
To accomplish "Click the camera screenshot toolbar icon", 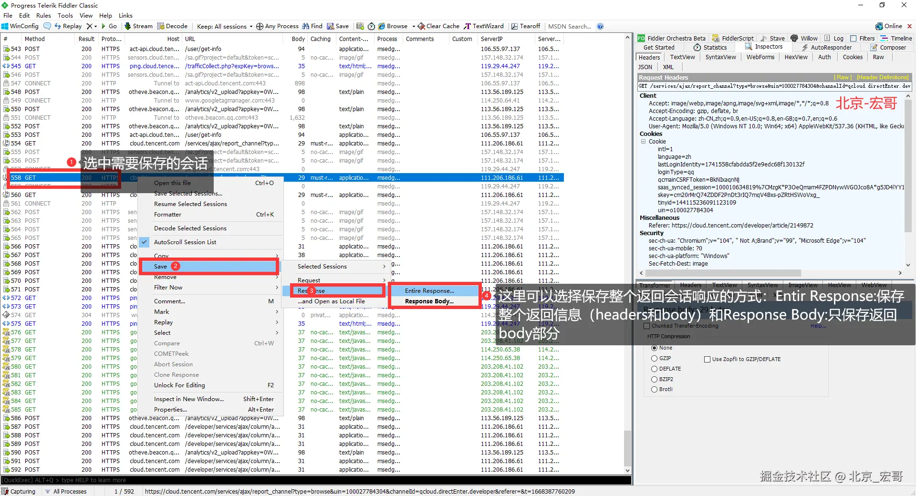I will pyautogui.click(x=360, y=26).
